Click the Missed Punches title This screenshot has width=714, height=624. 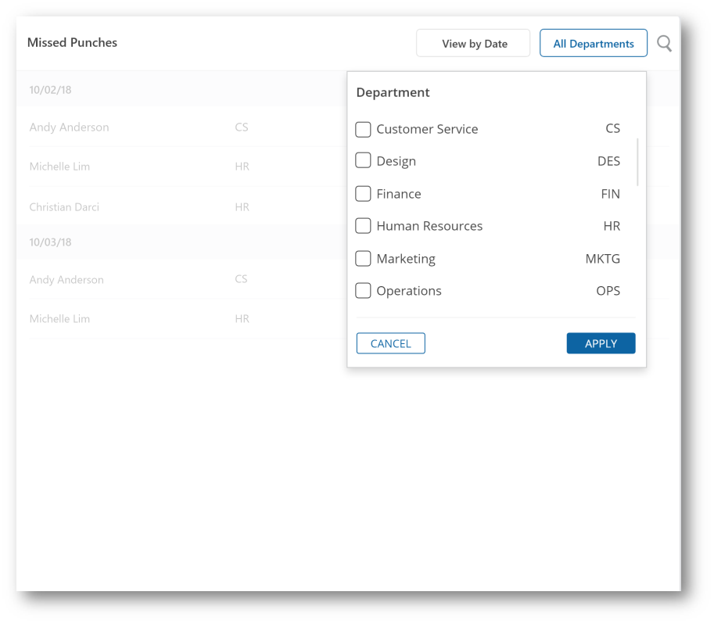point(72,43)
